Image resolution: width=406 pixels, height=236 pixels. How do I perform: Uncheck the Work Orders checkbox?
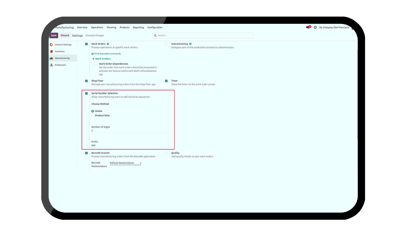coord(86,44)
